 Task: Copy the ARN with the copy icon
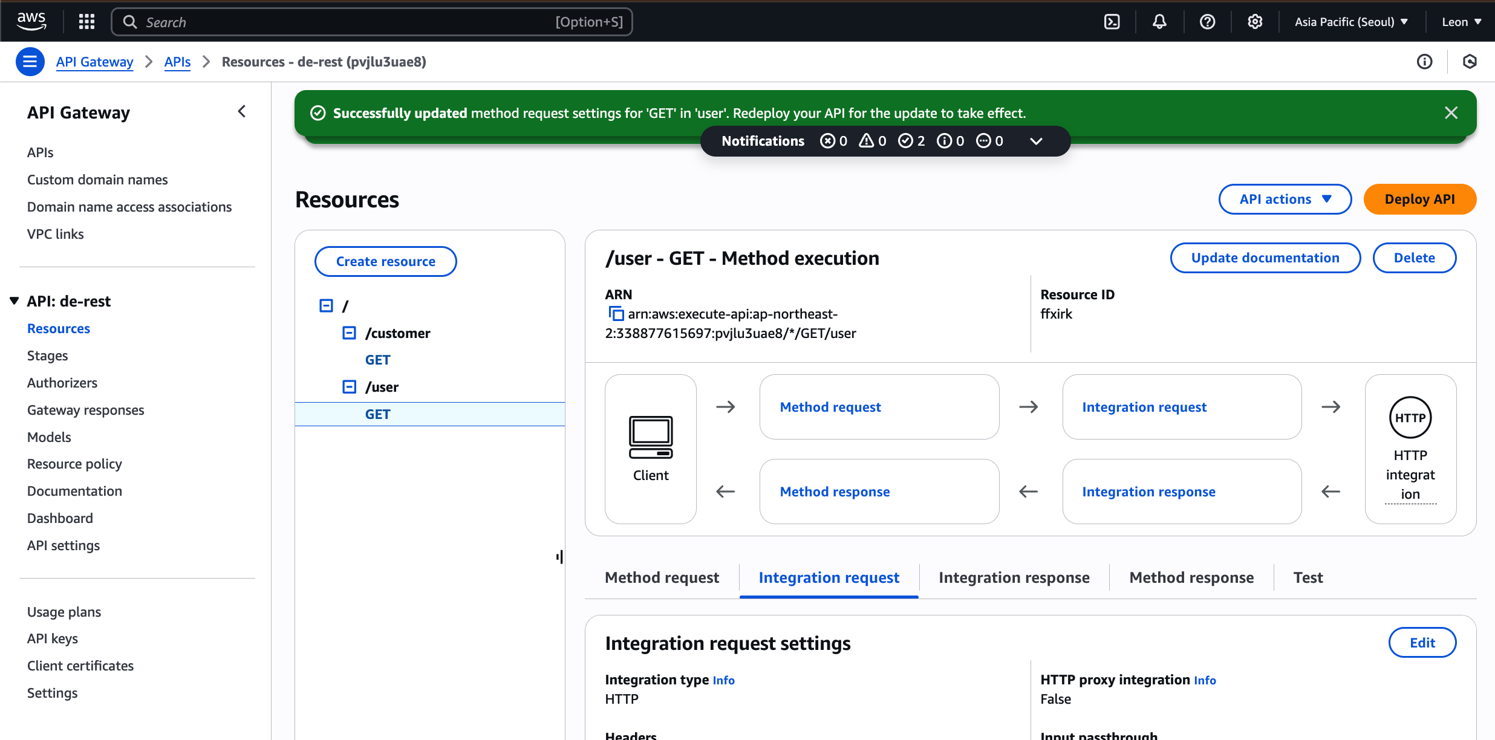pos(616,314)
